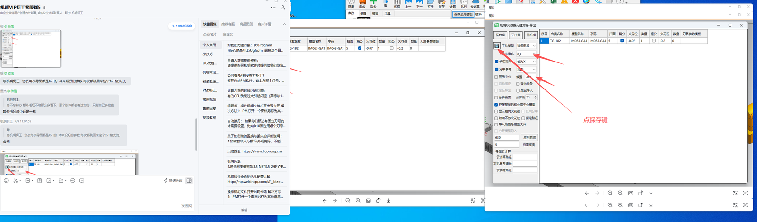Zoom out in the middle image viewer
757x222 pixels.
[x=348, y=201]
